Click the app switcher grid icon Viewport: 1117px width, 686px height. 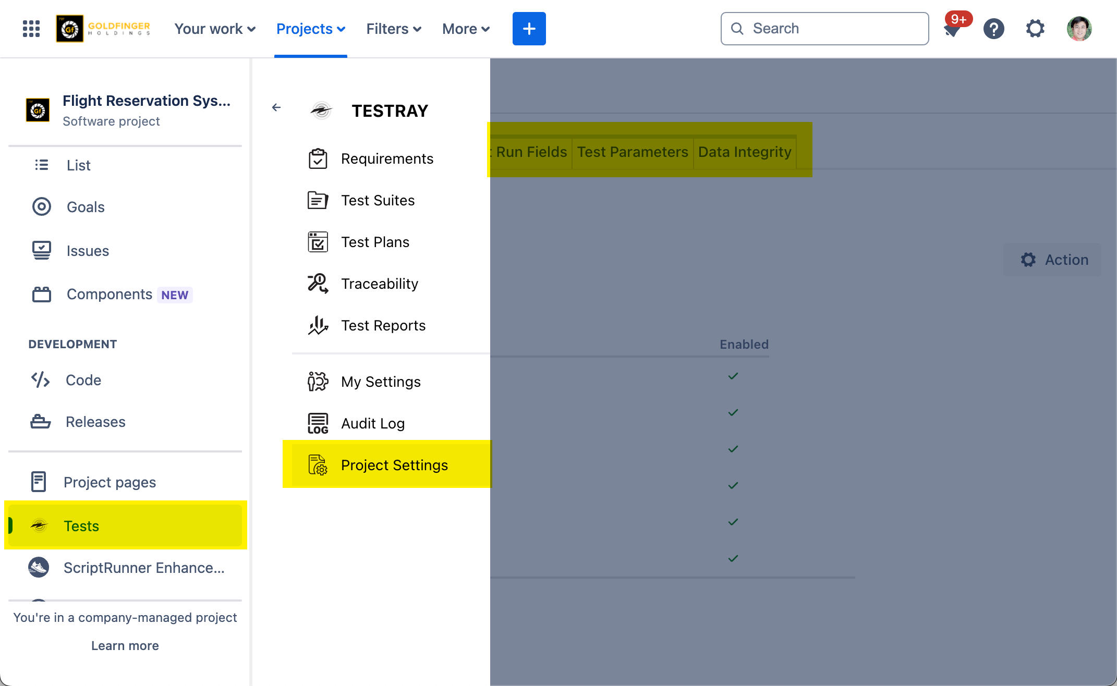point(31,29)
